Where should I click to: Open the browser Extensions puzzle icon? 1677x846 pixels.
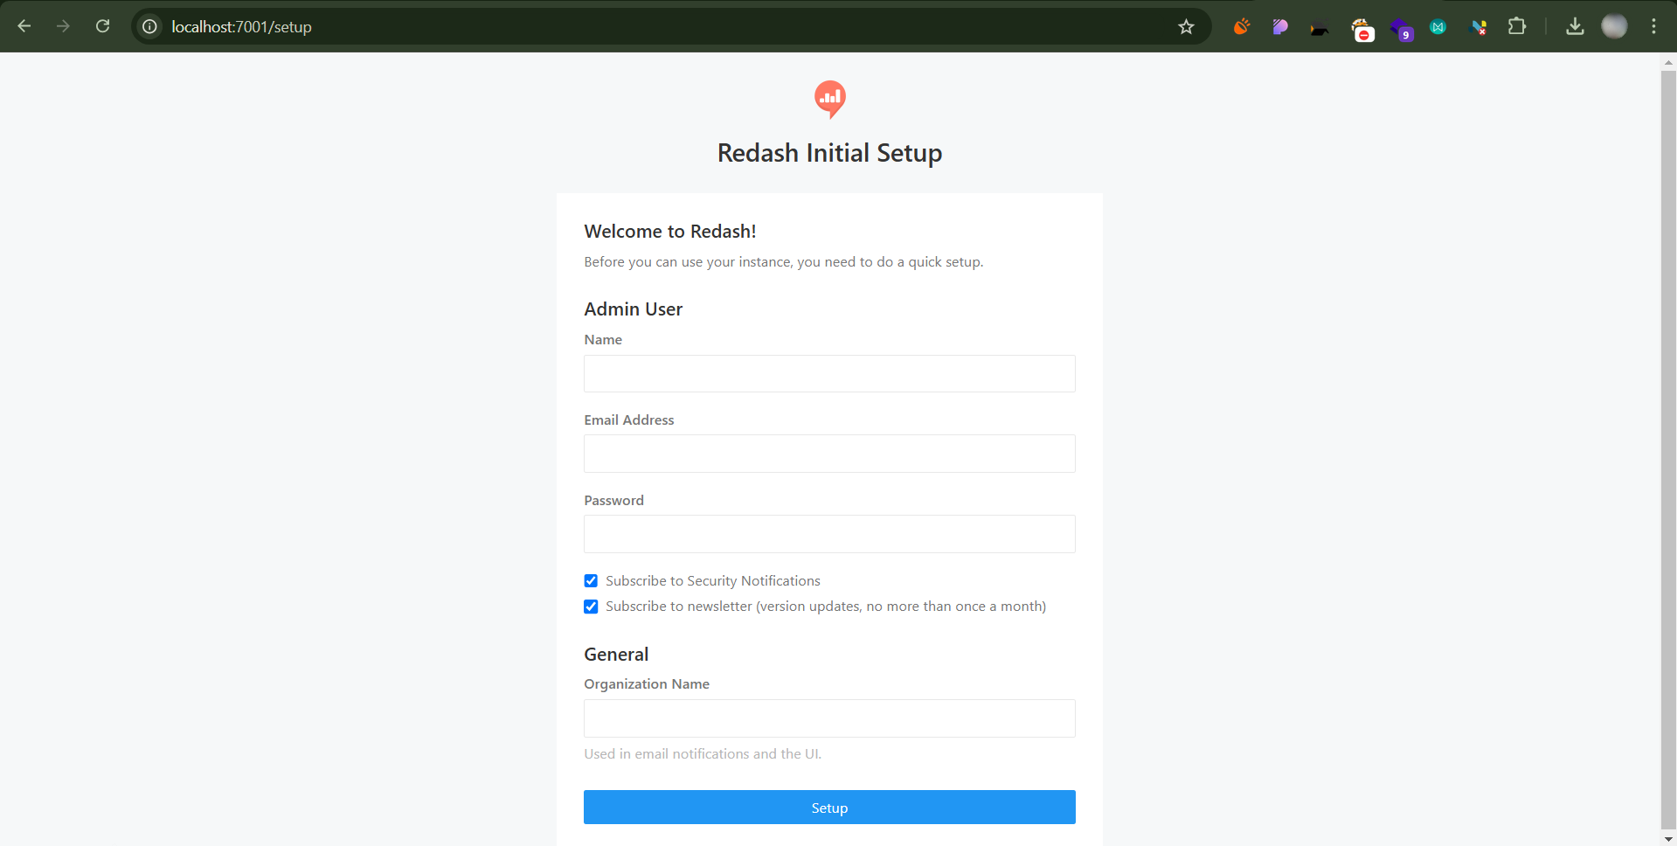pyautogui.click(x=1517, y=27)
